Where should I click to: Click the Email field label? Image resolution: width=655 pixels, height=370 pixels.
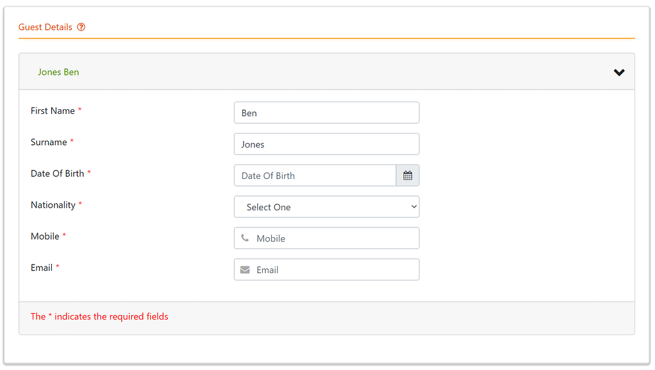(42, 268)
